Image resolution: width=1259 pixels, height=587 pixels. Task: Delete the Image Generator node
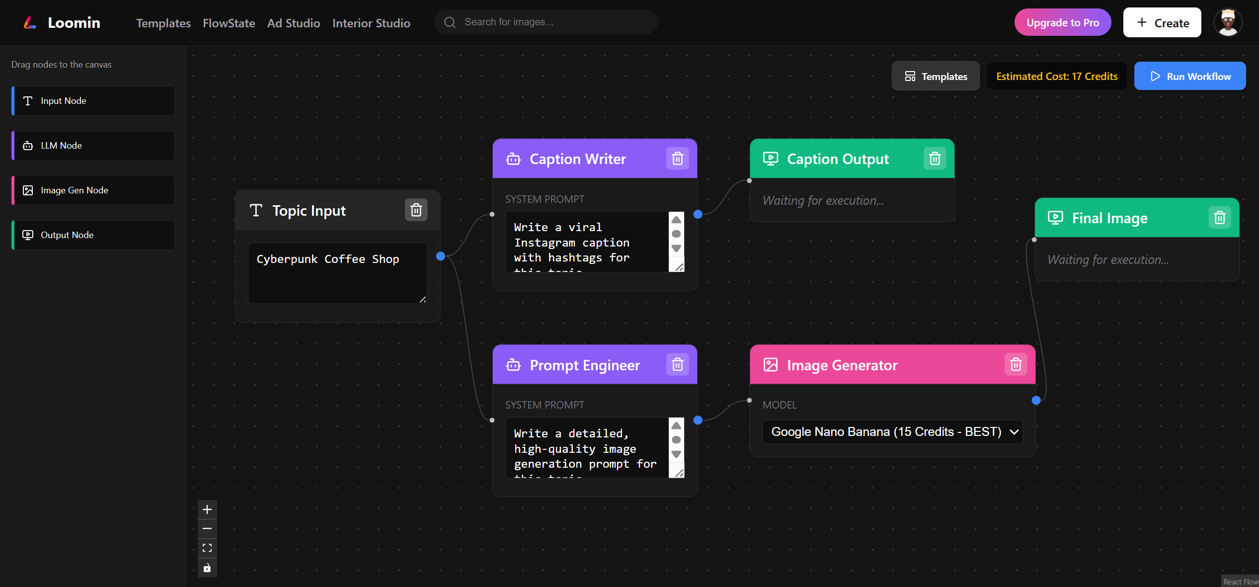(x=1016, y=364)
